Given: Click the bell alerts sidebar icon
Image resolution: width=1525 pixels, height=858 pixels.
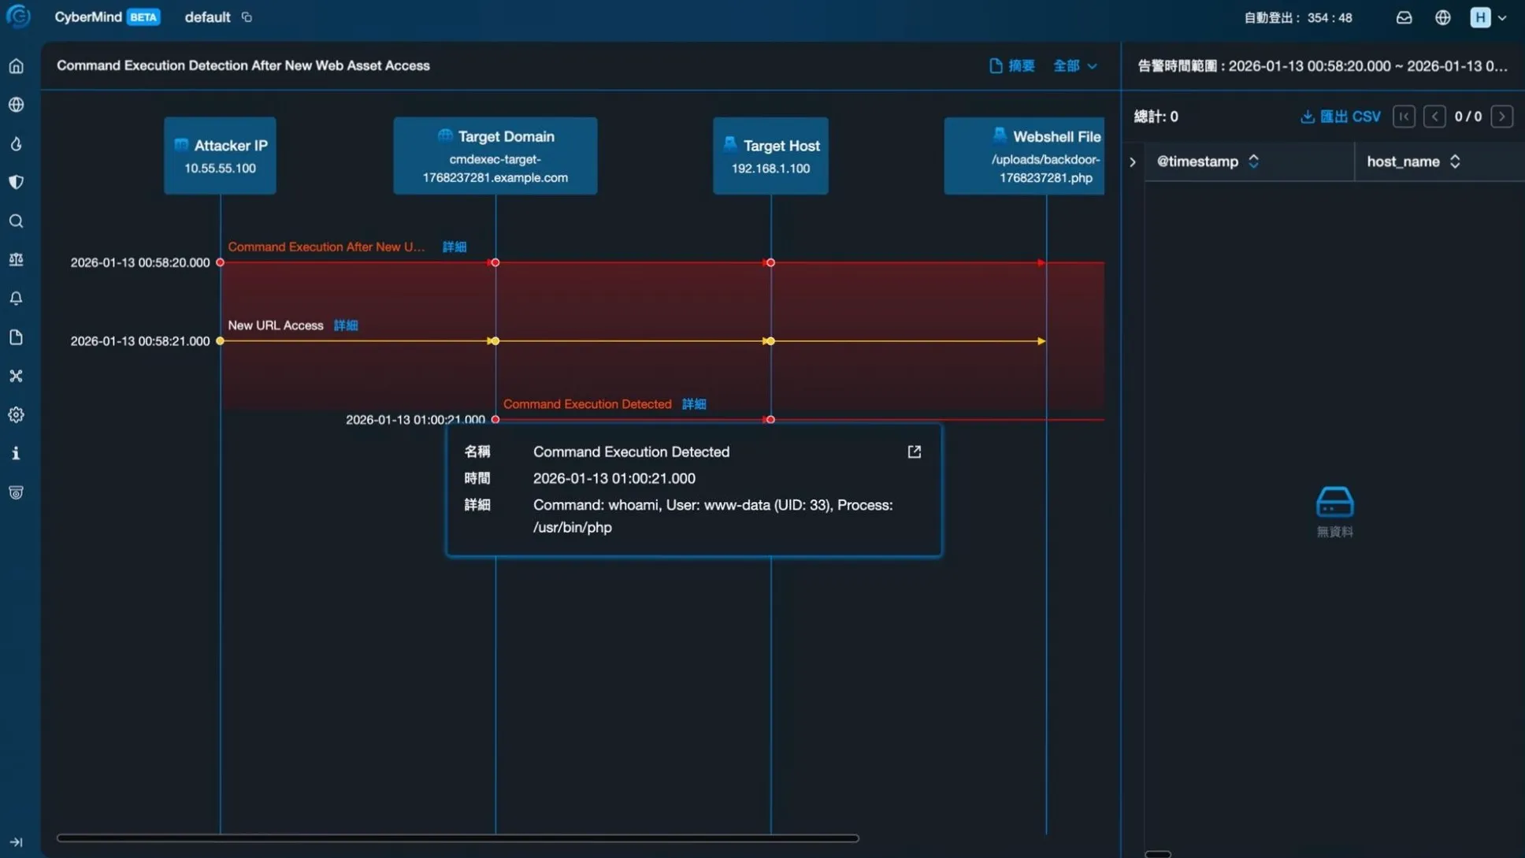Looking at the screenshot, I should tap(17, 299).
